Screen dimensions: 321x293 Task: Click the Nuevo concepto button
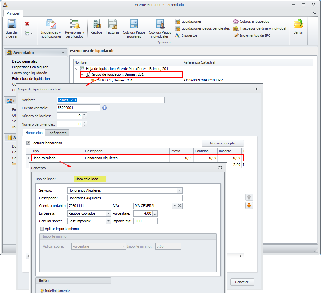click(223, 143)
